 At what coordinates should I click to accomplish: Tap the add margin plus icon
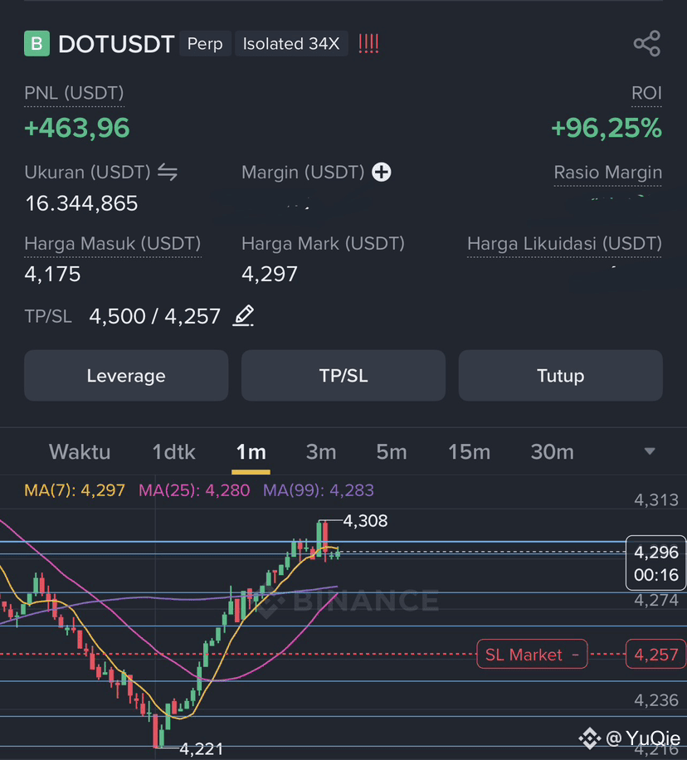[x=382, y=172]
